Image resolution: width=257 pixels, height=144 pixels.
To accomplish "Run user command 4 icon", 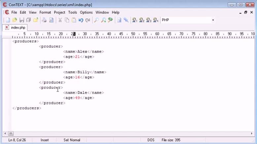I will (x=156, y=20).
